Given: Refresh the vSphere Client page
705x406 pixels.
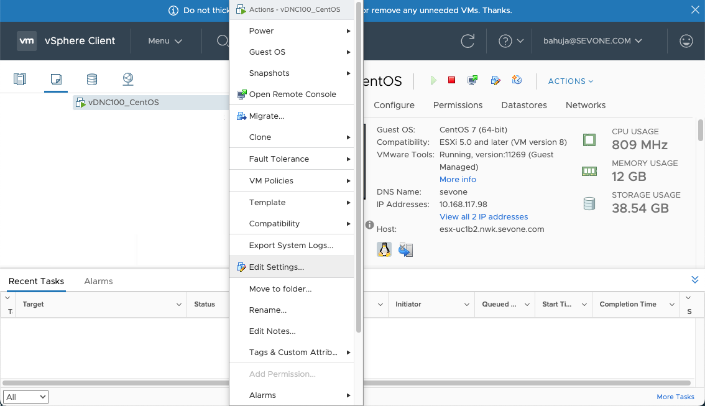Looking at the screenshot, I should click(468, 41).
